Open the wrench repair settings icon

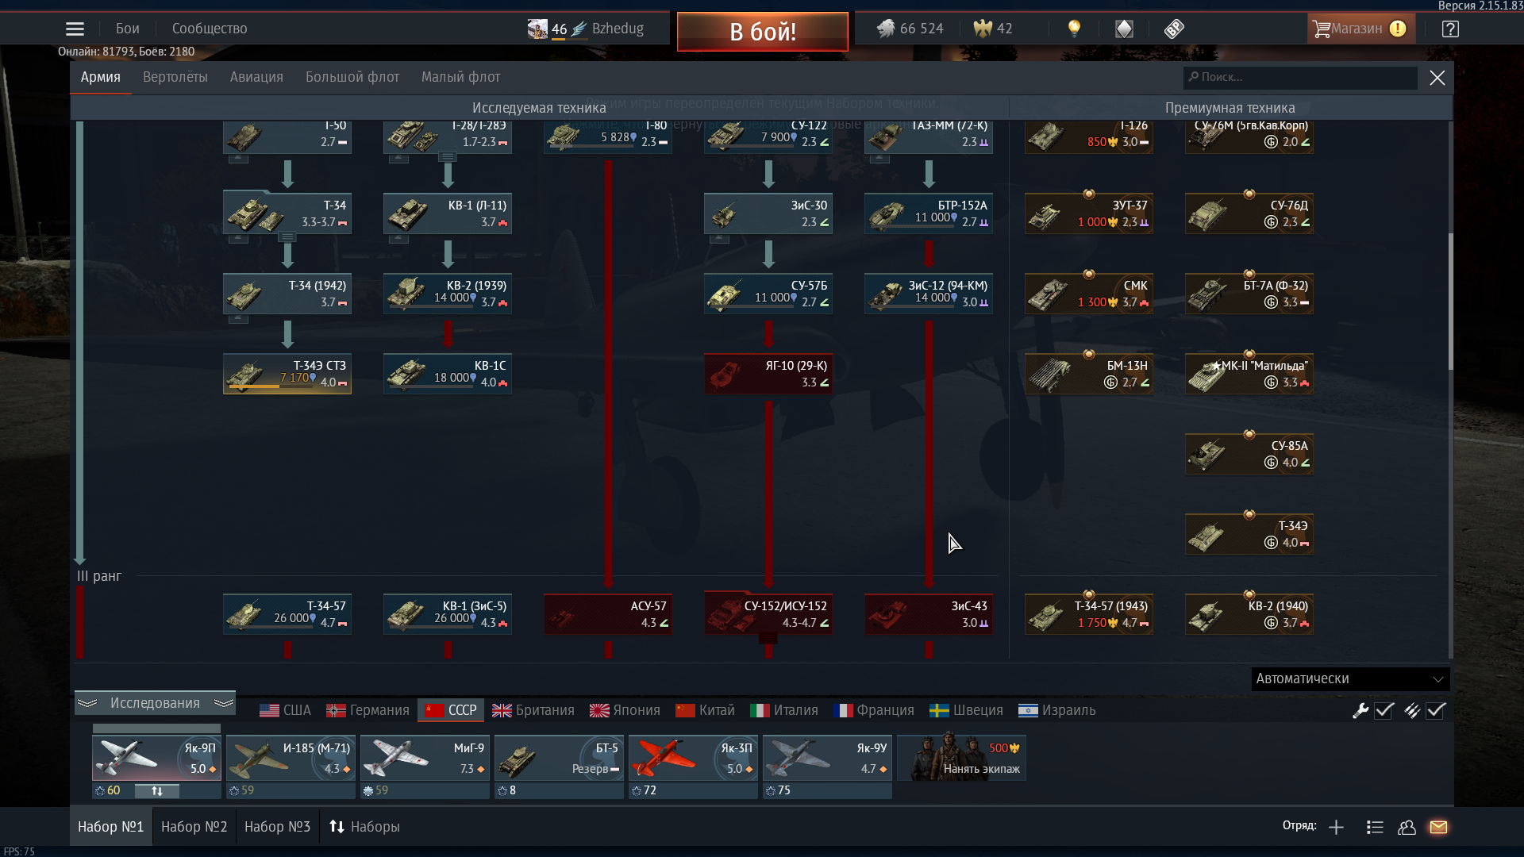[1360, 711]
